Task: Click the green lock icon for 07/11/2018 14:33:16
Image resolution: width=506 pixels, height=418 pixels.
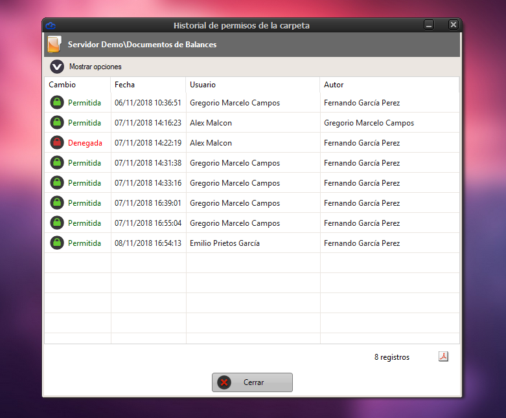Action: pos(57,182)
